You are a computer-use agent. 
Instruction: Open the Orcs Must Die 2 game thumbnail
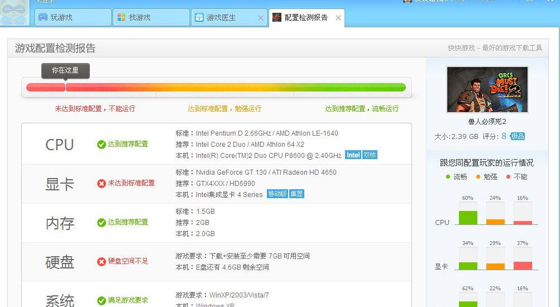pos(487,90)
